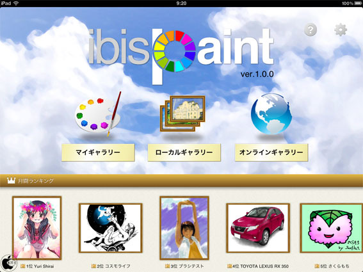Tap the colour wheel in the ibisPaint logo
The width and height of the screenshot is (363, 272).
pos(175,51)
